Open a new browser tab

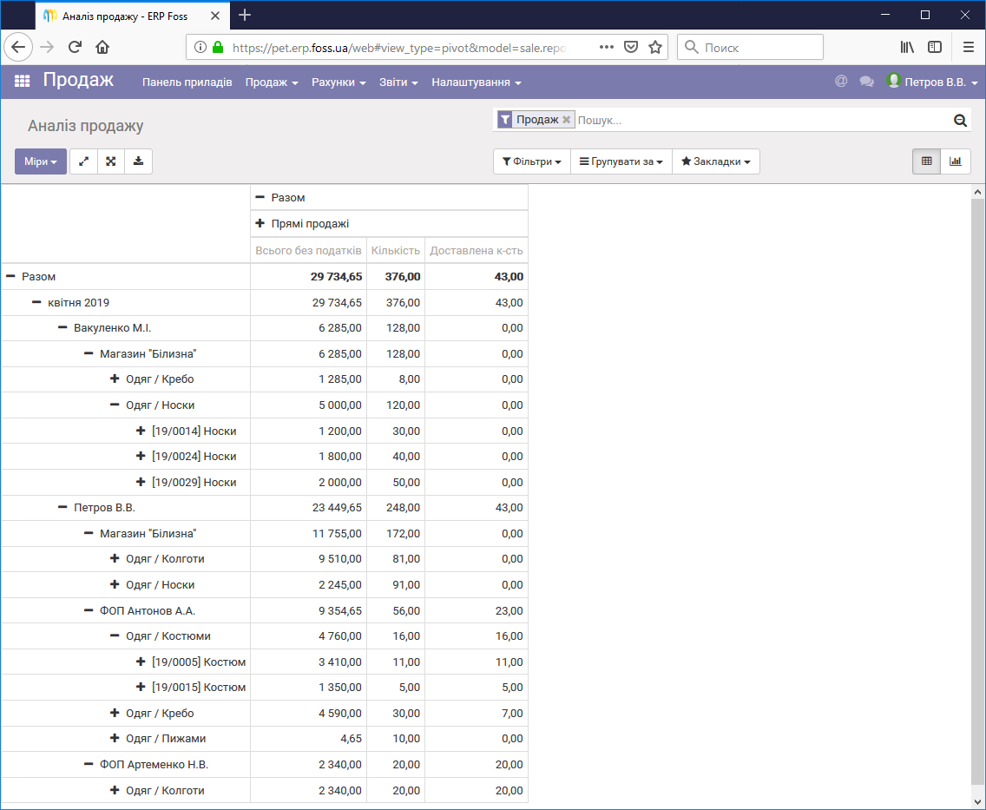click(246, 15)
